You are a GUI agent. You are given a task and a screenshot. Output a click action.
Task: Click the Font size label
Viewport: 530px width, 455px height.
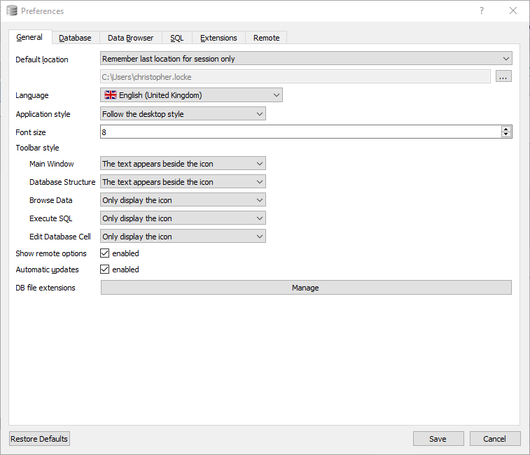tap(30, 132)
